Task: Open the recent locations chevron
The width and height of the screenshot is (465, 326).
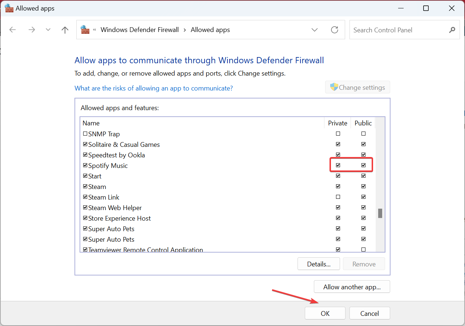Action: [48, 30]
